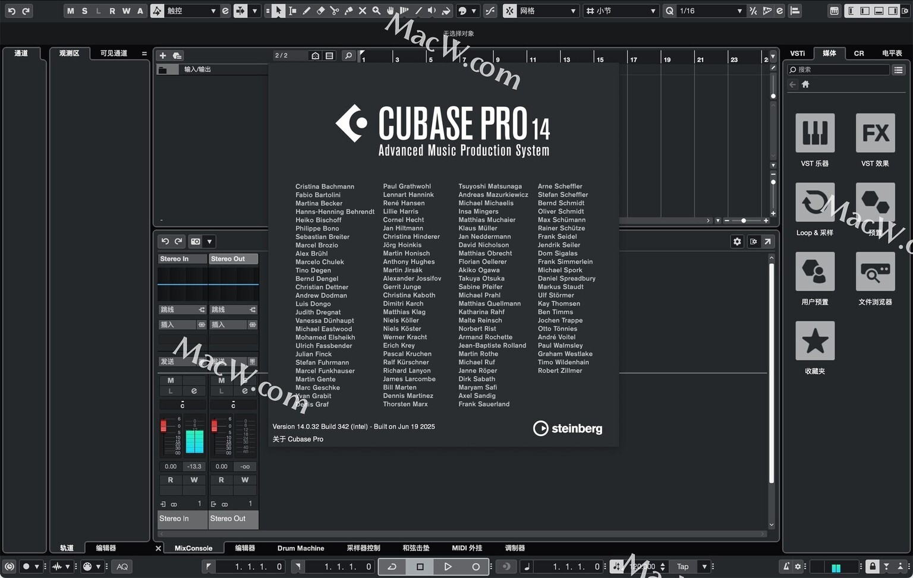Viewport: 913px width, 578px height.
Task: Open Drum Machine lower zone tab
Action: tap(301, 548)
